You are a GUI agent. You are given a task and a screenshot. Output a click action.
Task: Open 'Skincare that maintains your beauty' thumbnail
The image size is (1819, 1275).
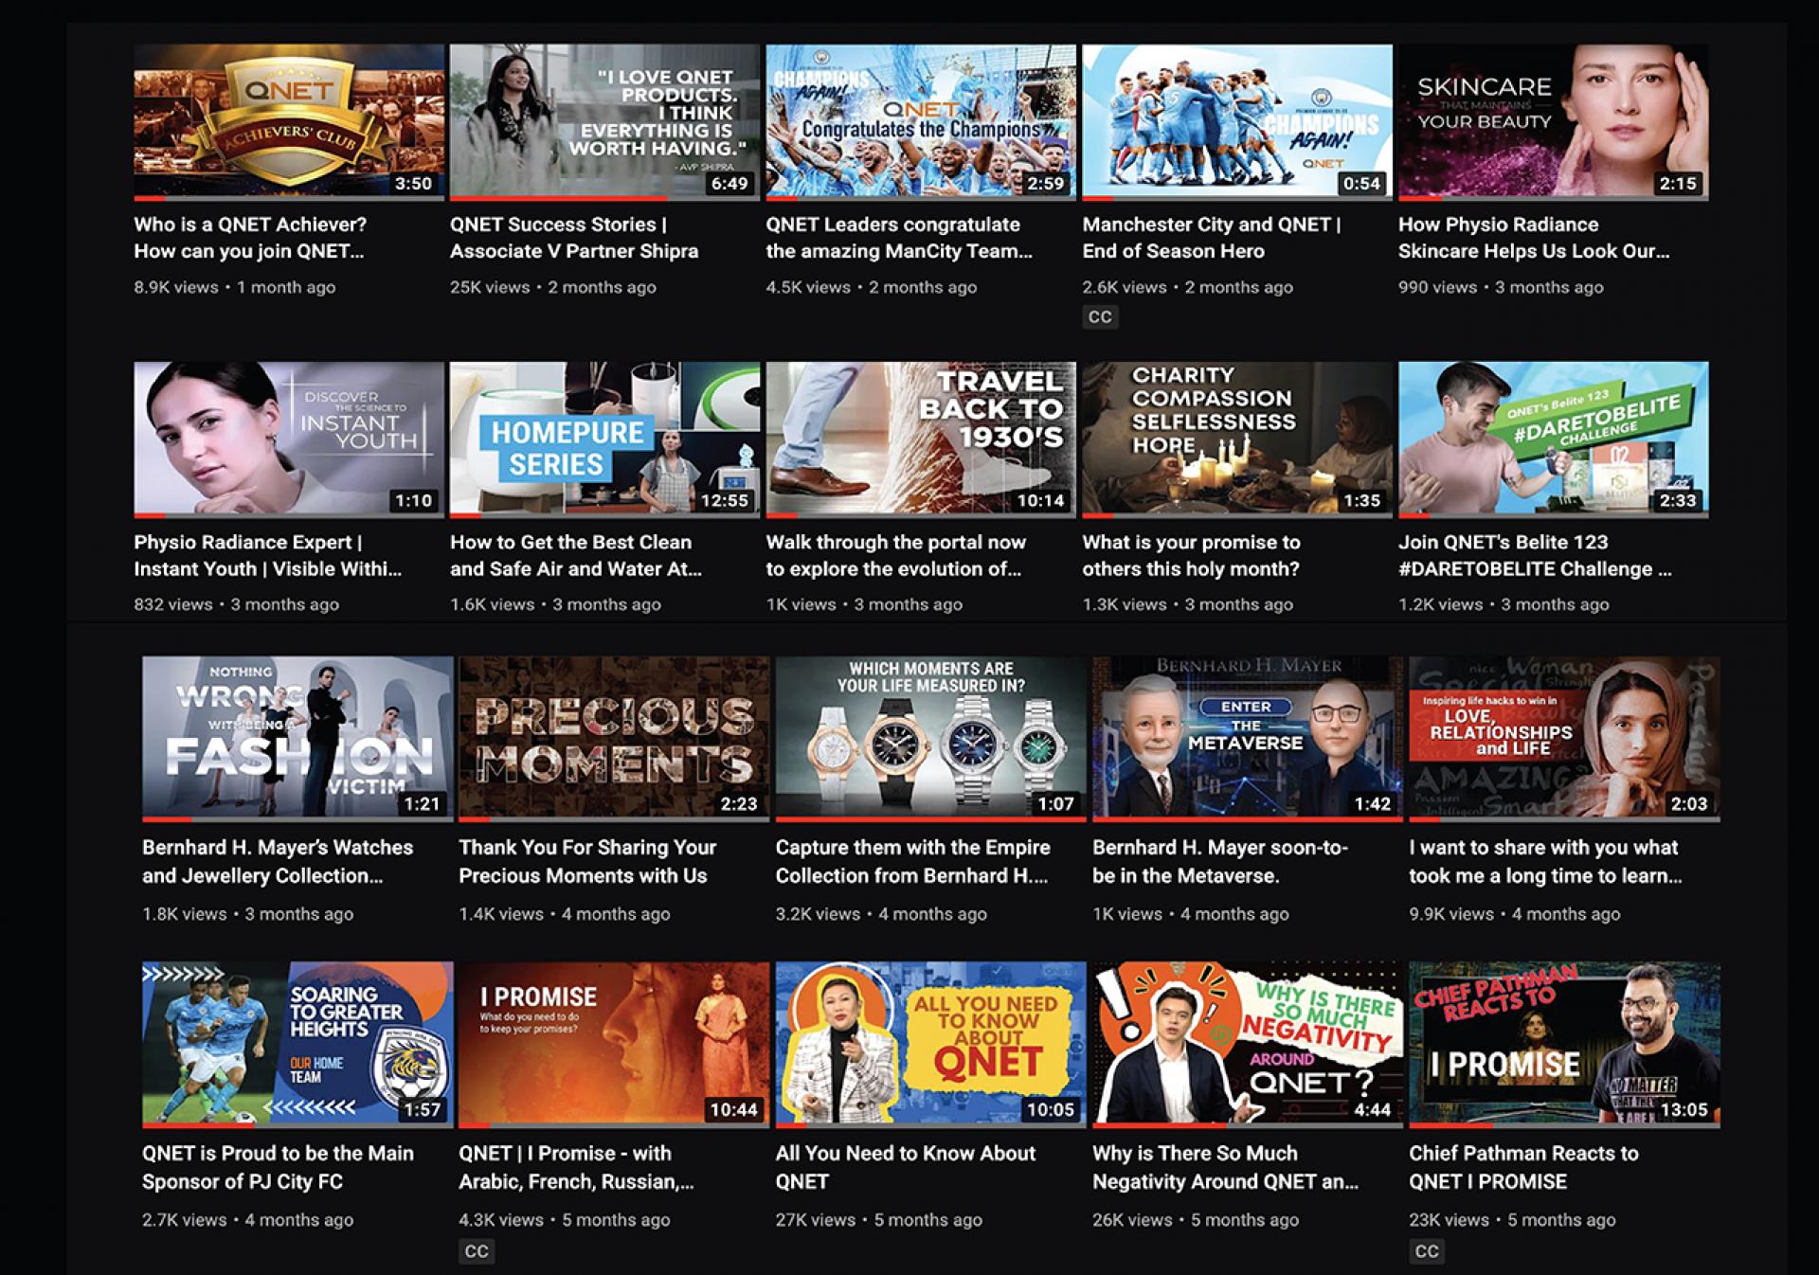[x=1554, y=122]
